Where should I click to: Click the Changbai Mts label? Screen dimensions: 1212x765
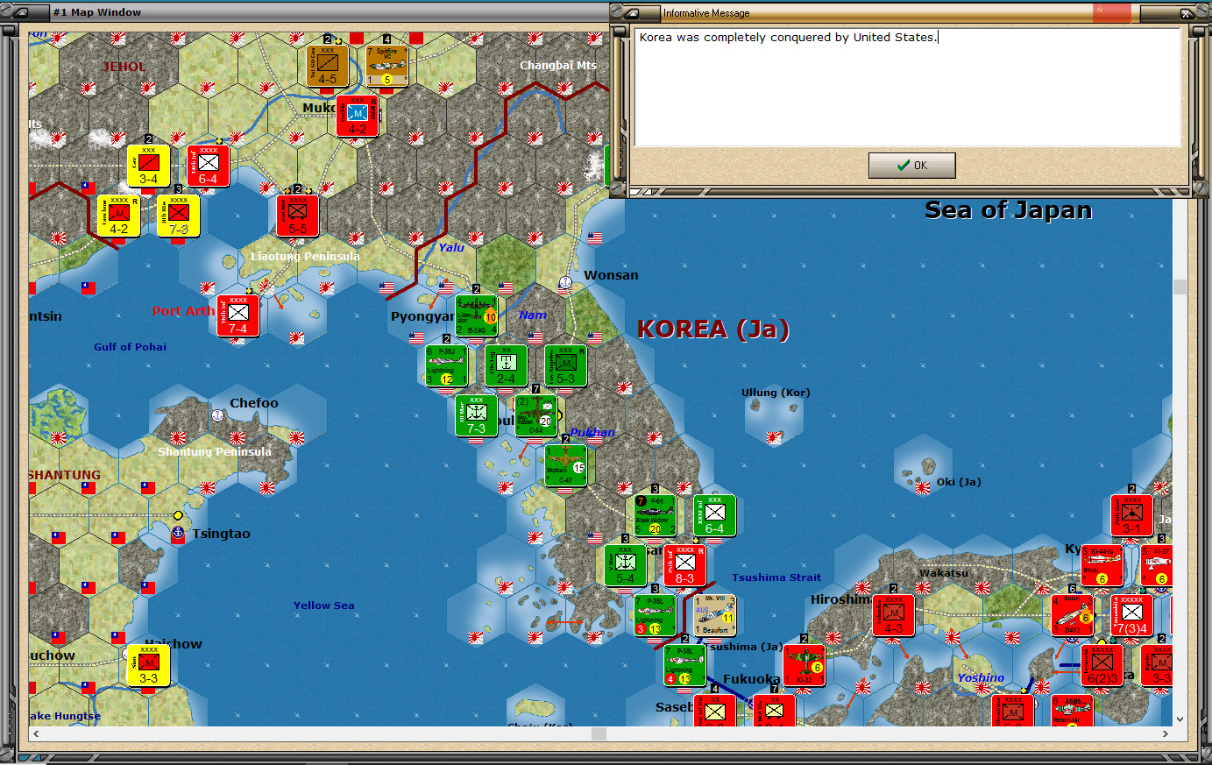pos(558,65)
